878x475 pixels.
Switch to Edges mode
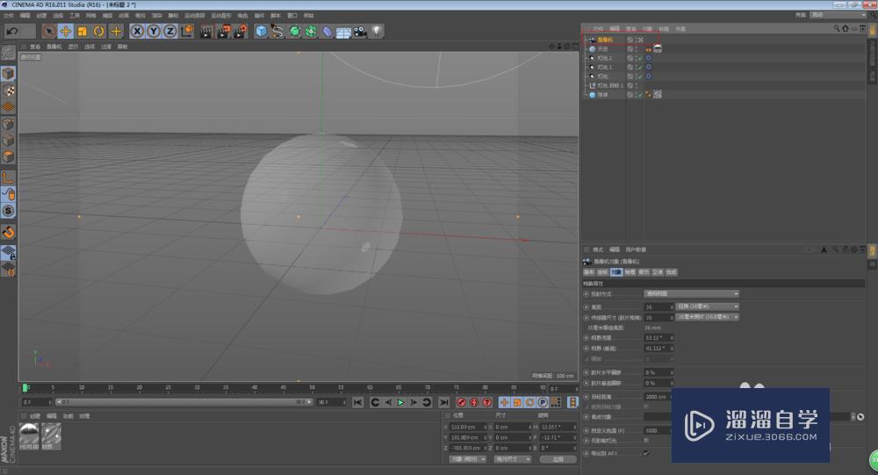(8, 140)
